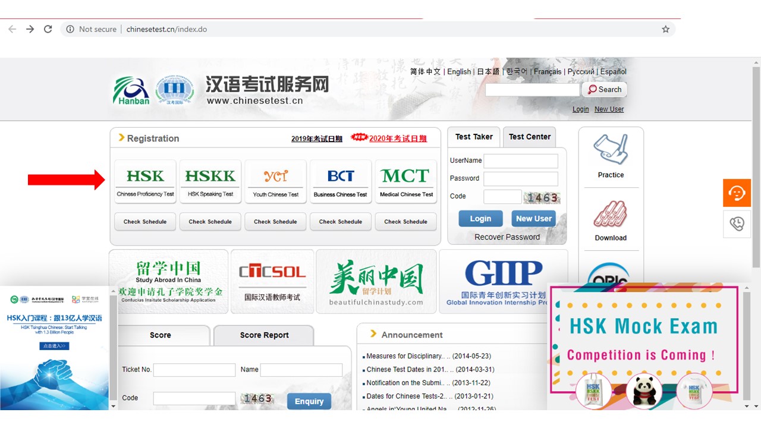
Task: Click Check Schedule under YCT
Action: [275, 222]
